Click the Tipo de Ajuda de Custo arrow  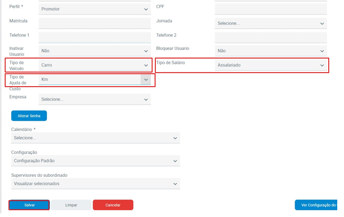(146, 80)
